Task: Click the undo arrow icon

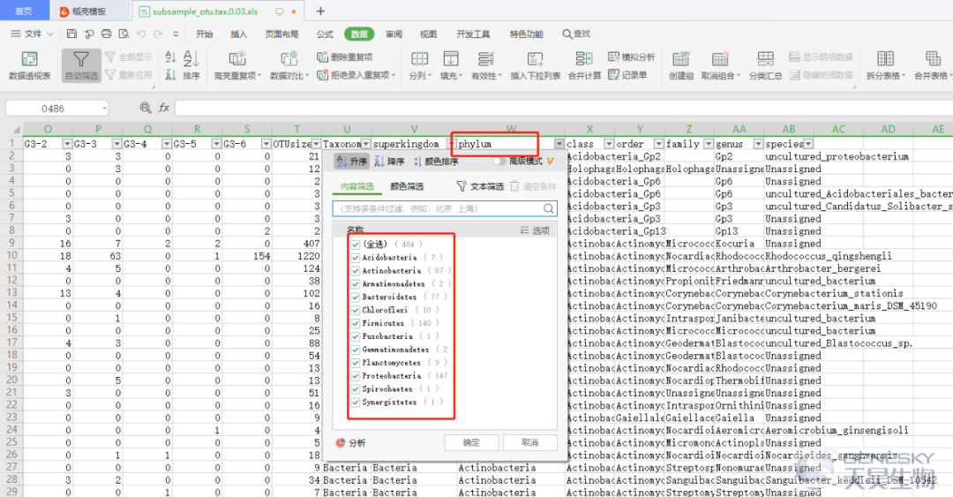Action: coord(141,34)
